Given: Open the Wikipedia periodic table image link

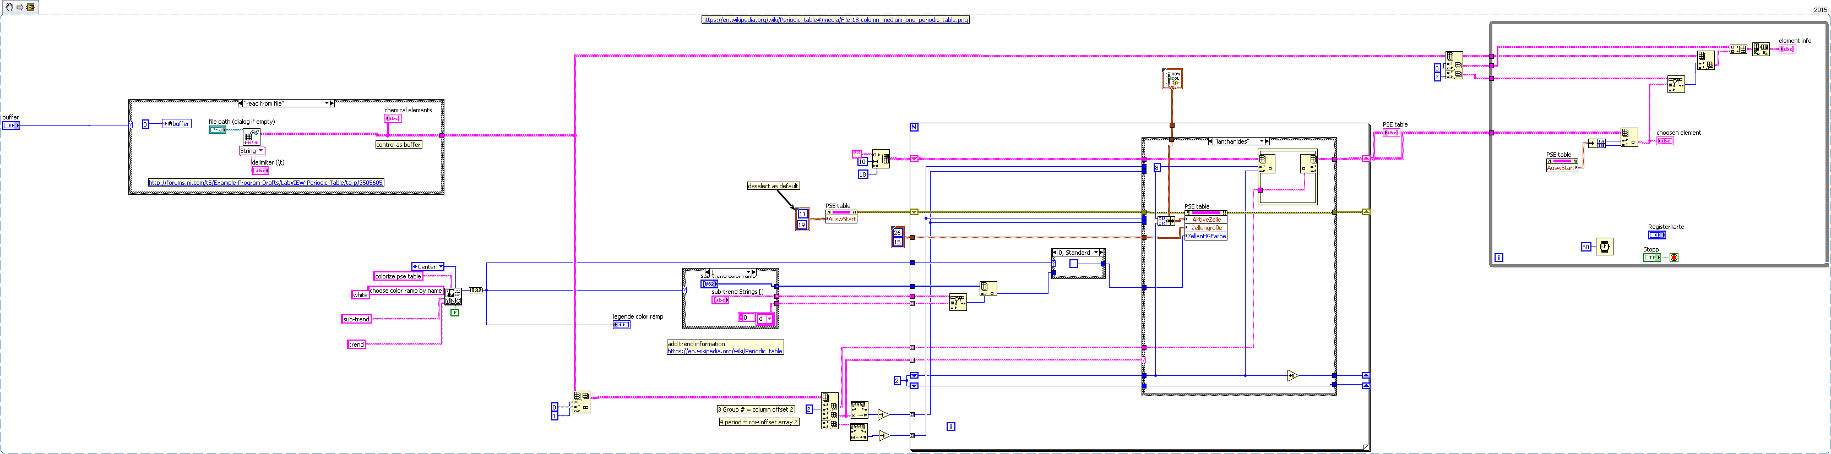Looking at the screenshot, I should [x=835, y=20].
